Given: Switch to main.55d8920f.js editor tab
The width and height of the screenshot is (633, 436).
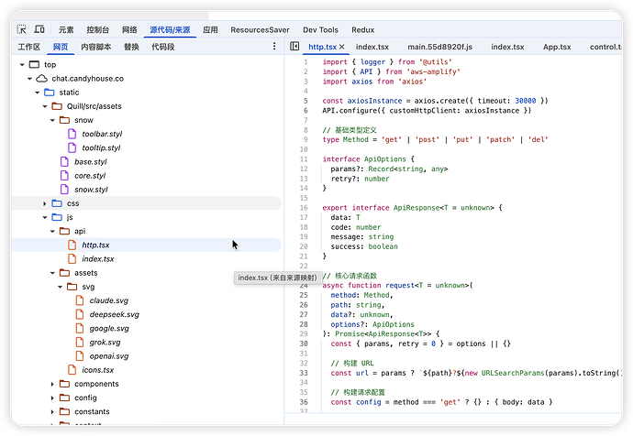Looking at the screenshot, I should pos(439,47).
